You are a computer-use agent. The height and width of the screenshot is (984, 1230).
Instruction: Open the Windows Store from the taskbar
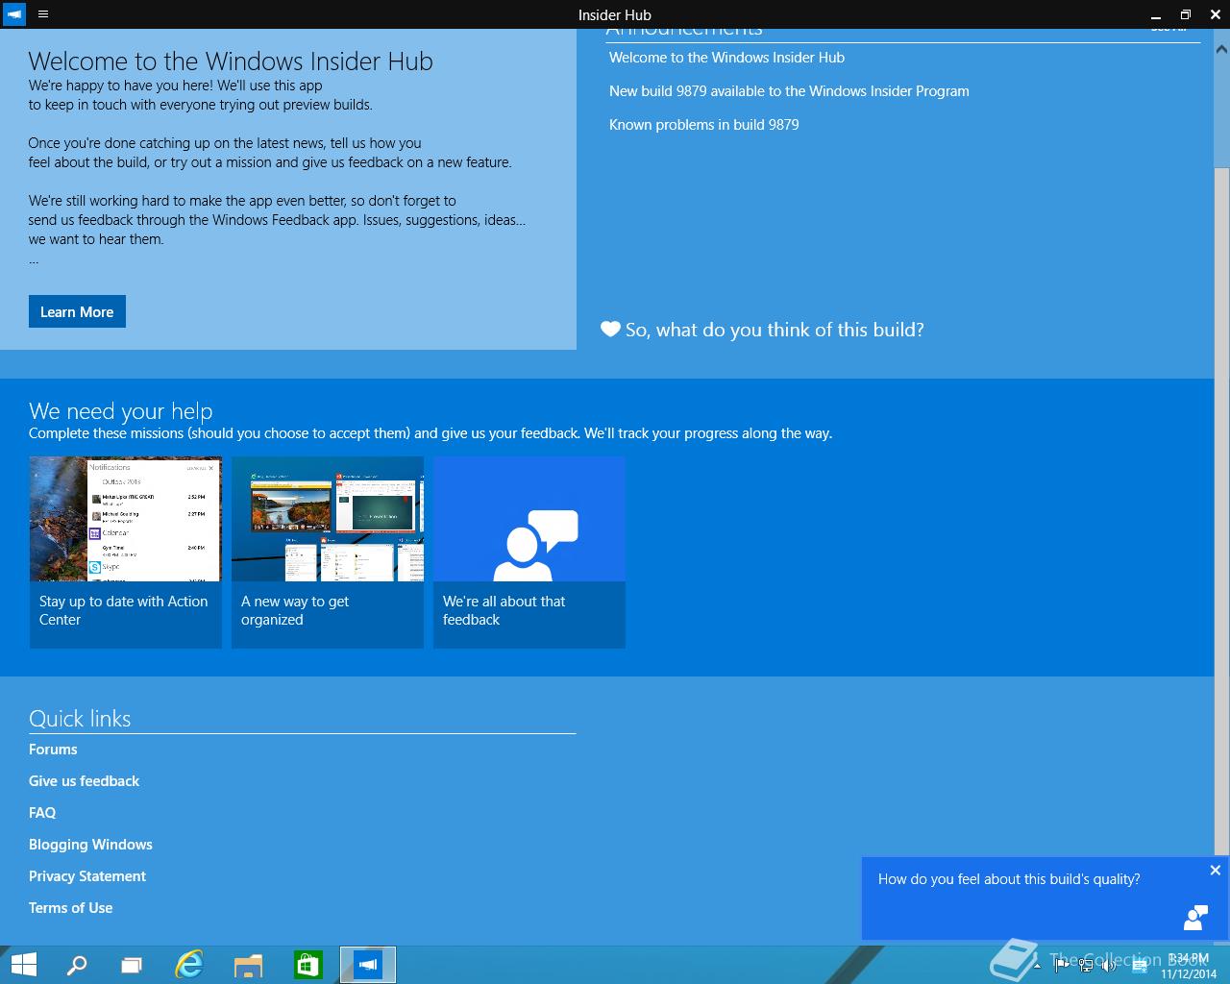(x=307, y=965)
